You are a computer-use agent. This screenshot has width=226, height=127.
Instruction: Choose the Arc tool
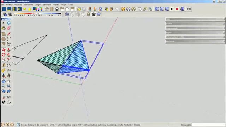8,39
